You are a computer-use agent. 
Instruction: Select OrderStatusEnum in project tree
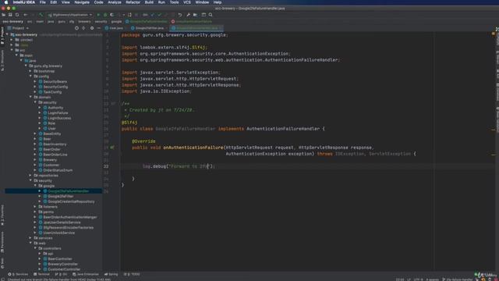tap(58, 170)
